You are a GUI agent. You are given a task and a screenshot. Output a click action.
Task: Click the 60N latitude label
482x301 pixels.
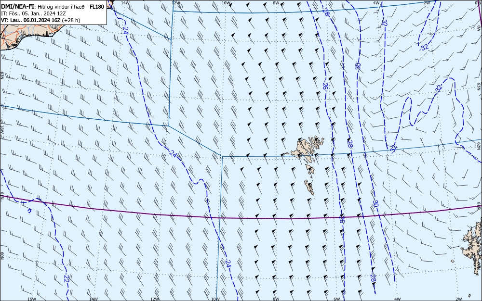click(x=2, y=256)
